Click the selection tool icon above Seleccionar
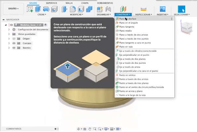The height and width of the screenshot is (132, 197). pos(181,9)
